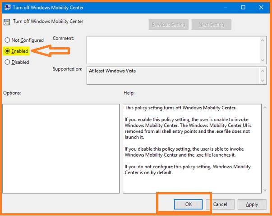Apply the policy changes with Apply
Viewport: 272px width, 216px height.
click(252, 204)
